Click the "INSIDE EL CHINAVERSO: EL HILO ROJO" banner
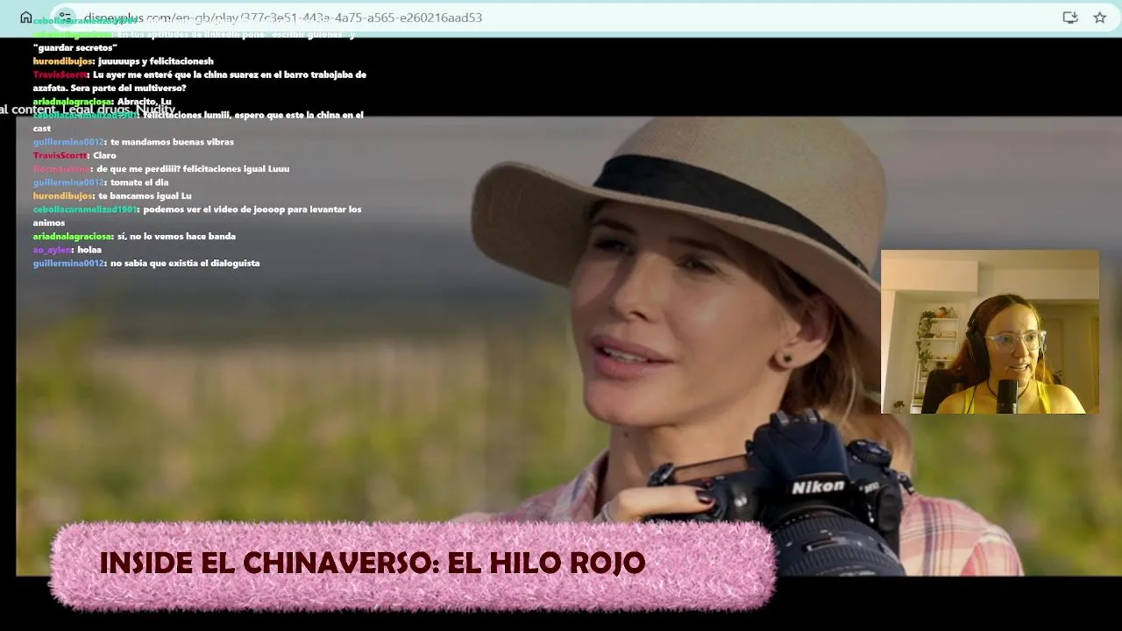Image resolution: width=1122 pixels, height=631 pixels. click(x=412, y=565)
